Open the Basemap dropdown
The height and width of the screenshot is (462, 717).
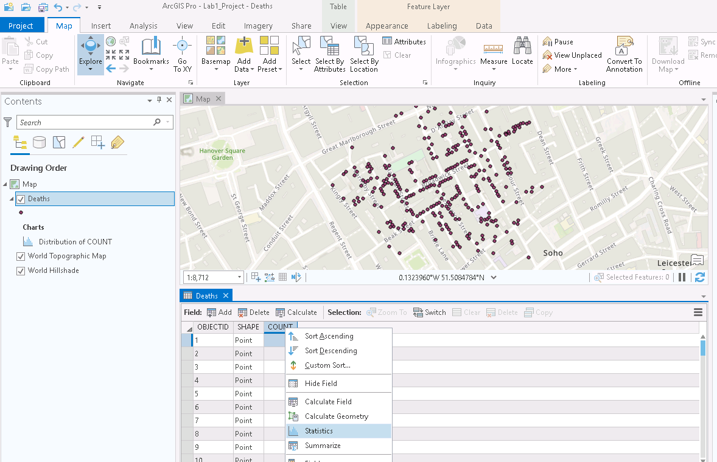[215, 53]
